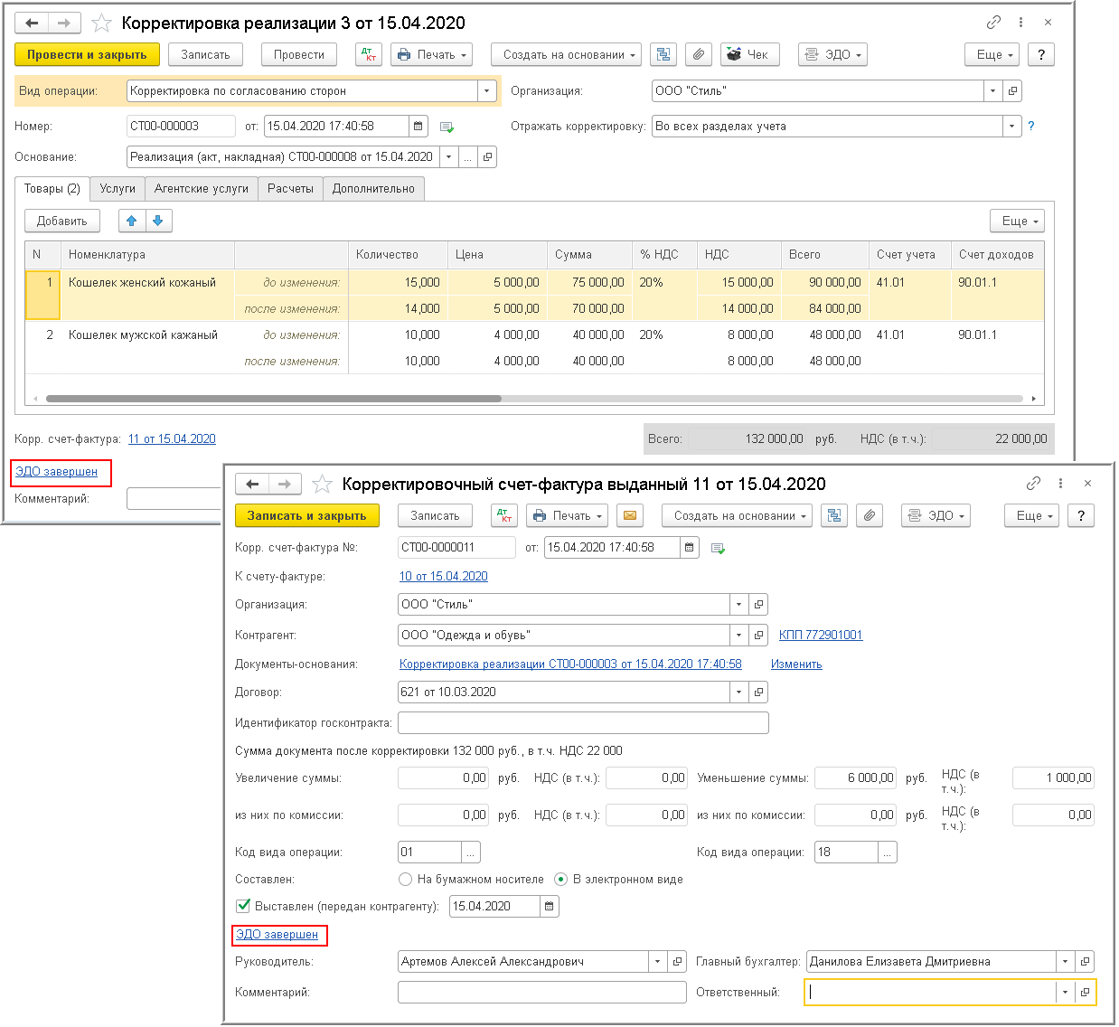Select На бумажном носителе radio button
The width and height of the screenshot is (1119, 1027).
[406, 880]
